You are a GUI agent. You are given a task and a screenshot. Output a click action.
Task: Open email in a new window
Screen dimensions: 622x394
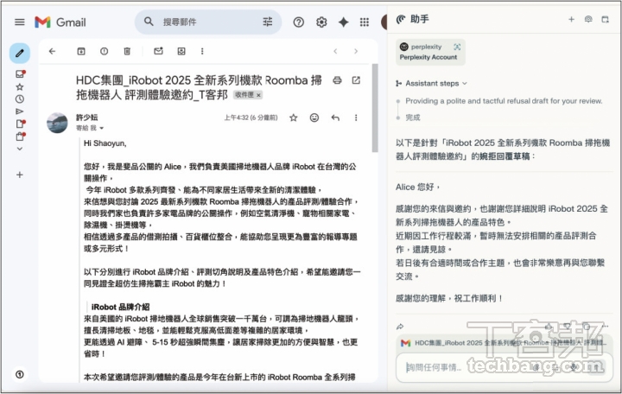pyautogui.click(x=356, y=80)
